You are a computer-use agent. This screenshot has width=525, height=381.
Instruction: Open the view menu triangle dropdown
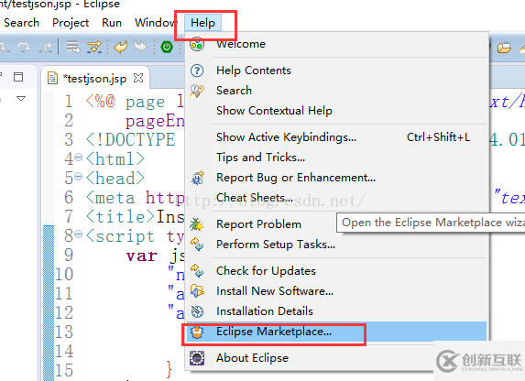pos(21,98)
